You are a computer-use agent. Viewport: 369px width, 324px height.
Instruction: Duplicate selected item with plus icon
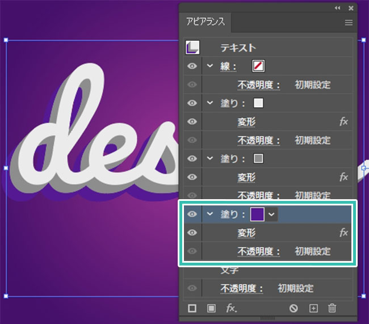313,308
